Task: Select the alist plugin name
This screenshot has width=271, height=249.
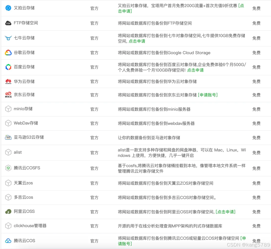Action: [18, 152]
